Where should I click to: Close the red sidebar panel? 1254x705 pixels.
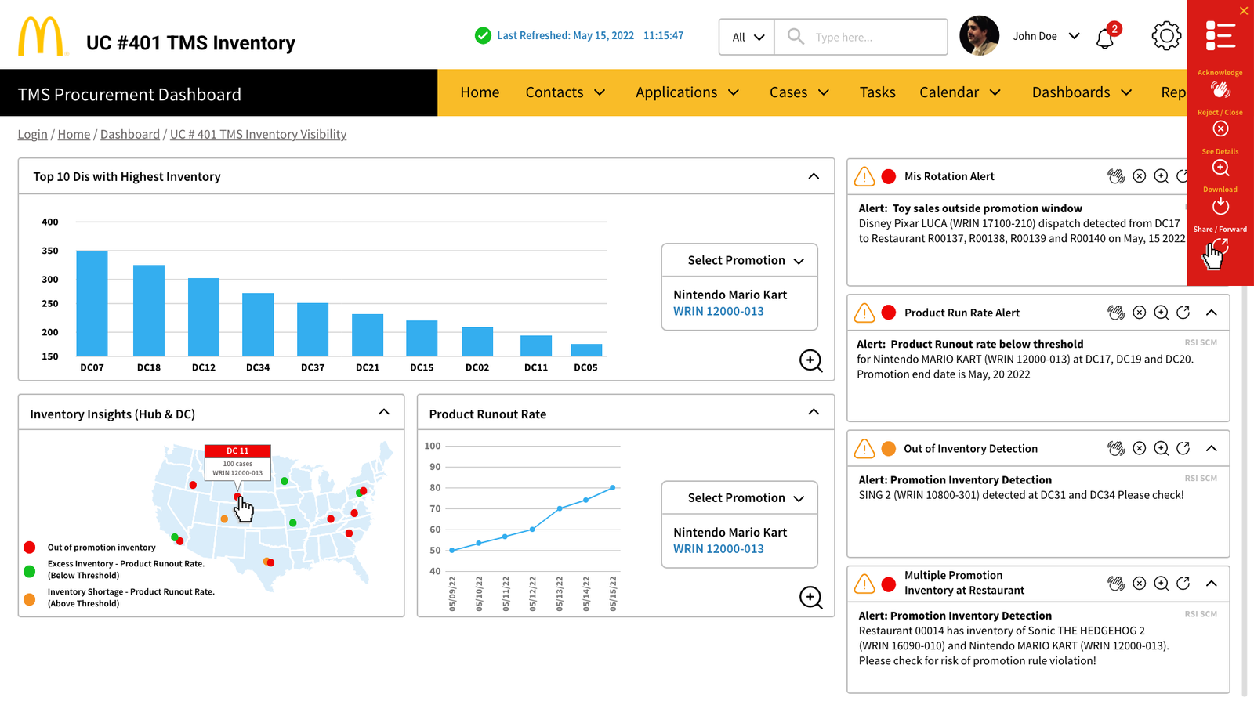pos(1244,10)
